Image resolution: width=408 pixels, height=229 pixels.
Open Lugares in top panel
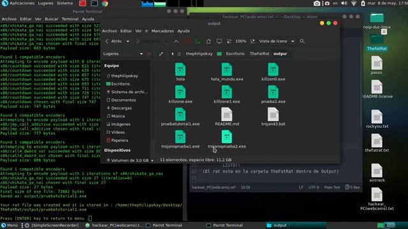click(45, 3)
